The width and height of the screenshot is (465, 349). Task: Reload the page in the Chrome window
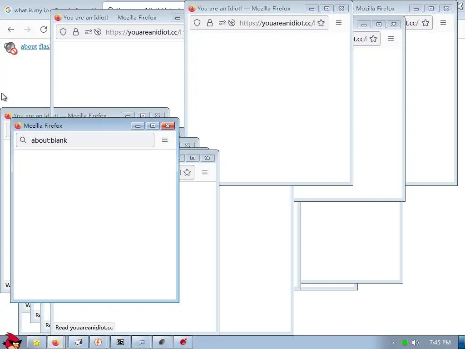click(x=44, y=30)
